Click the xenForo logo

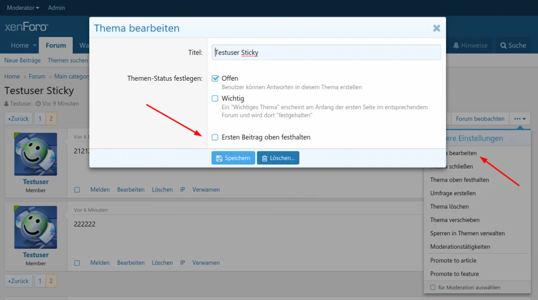(26, 27)
